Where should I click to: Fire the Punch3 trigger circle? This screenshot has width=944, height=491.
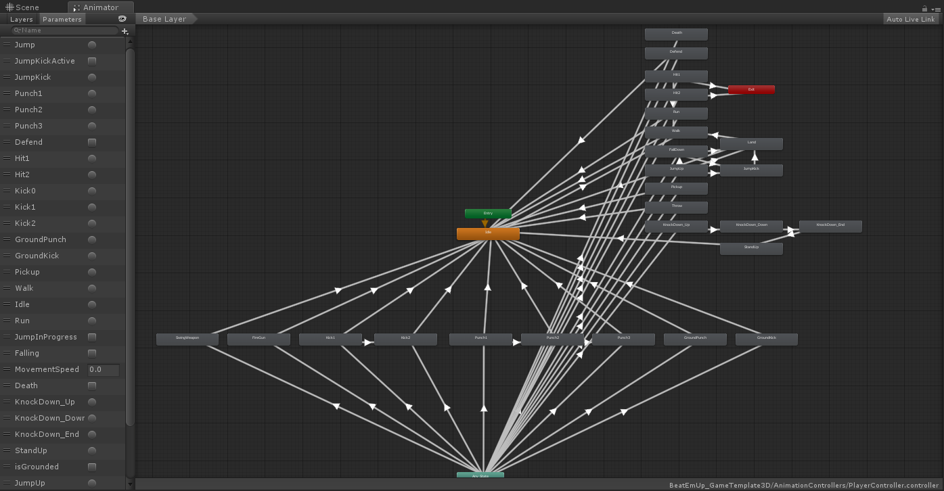(92, 126)
